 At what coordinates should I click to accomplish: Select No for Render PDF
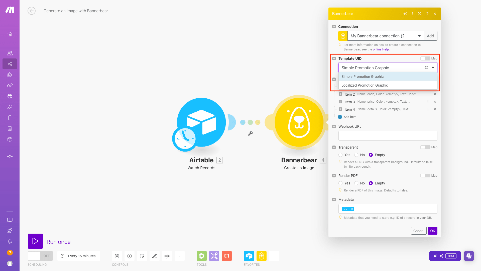pyautogui.click(x=356, y=183)
